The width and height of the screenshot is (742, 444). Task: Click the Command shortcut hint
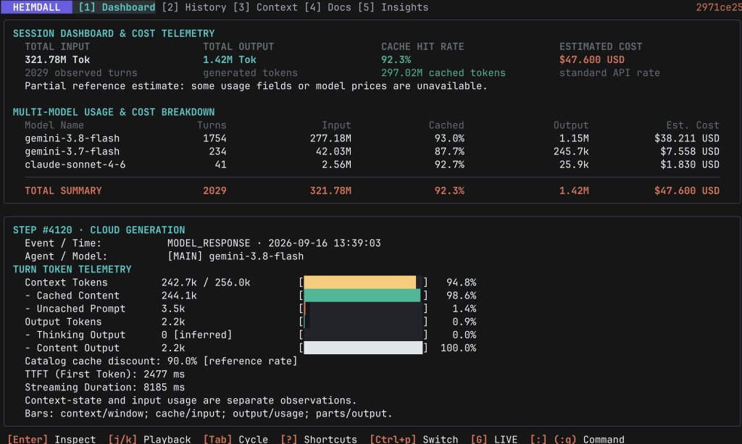tap(578, 439)
